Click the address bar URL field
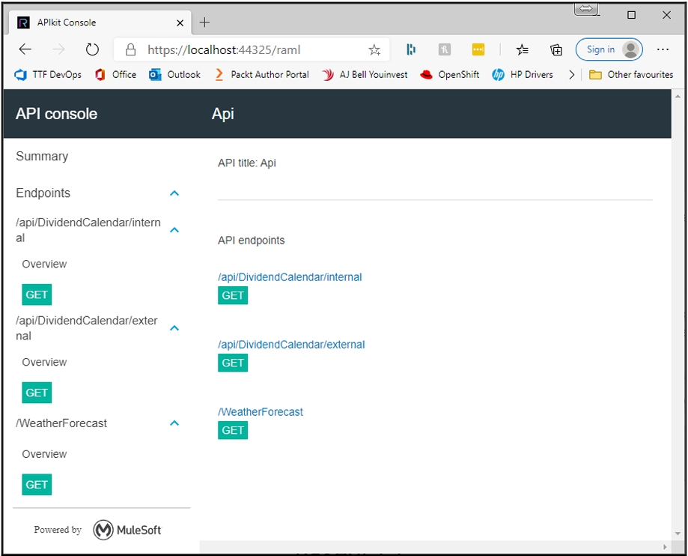The height and width of the screenshot is (556, 688). (247, 50)
